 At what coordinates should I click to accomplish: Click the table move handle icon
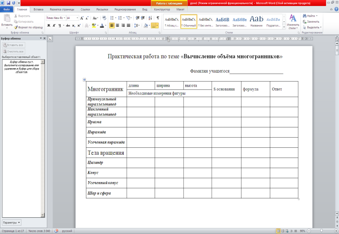coord(84,80)
